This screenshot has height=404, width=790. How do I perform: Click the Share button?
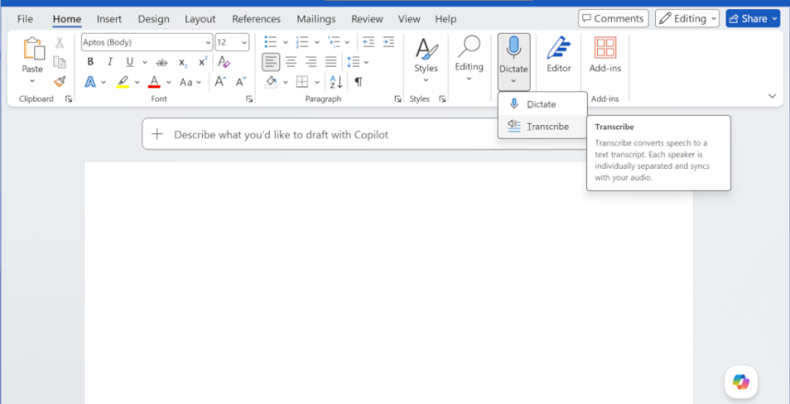(x=752, y=18)
